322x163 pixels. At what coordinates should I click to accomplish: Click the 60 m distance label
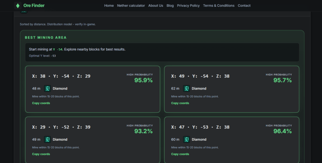175,139
